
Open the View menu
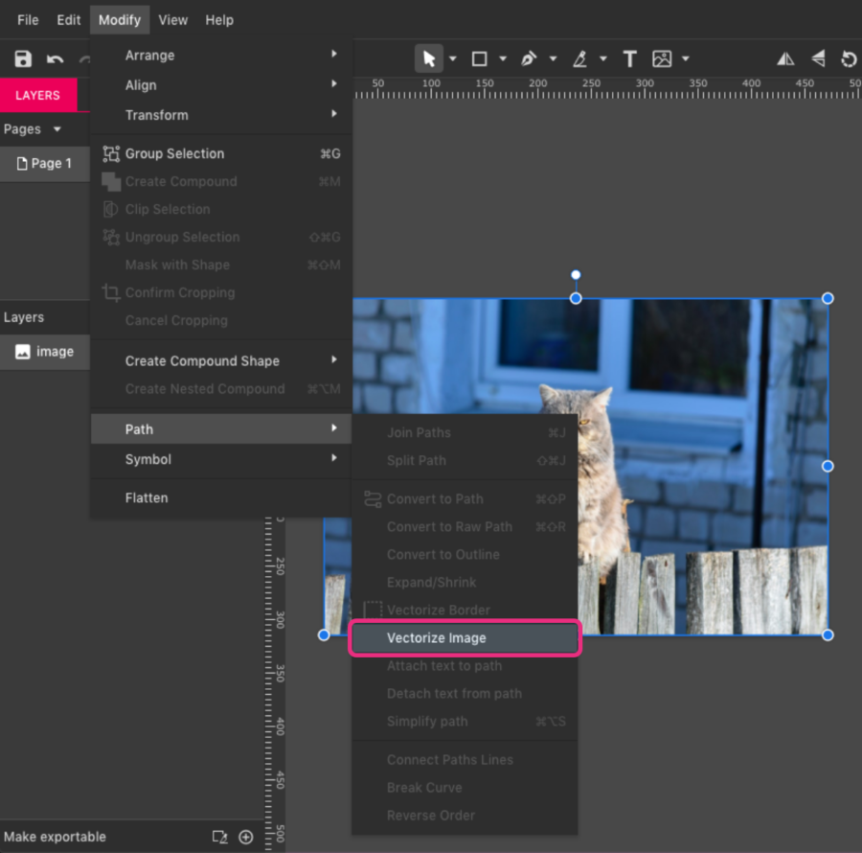[x=172, y=19]
